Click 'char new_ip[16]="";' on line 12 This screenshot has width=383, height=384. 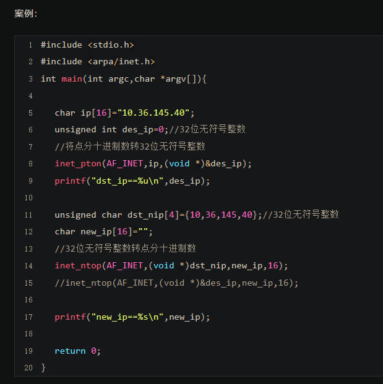pyautogui.click(x=104, y=232)
